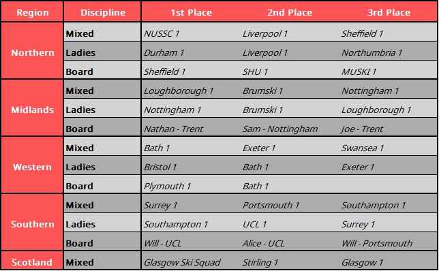439x271 pixels.
Task: Select the 1st Place header
Action: coord(192,12)
